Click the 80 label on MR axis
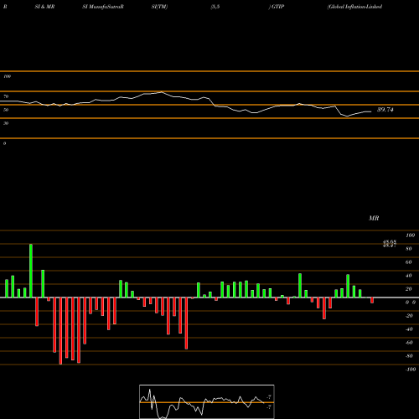Screen dimensions: 419x419 click(x=409, y=249)
